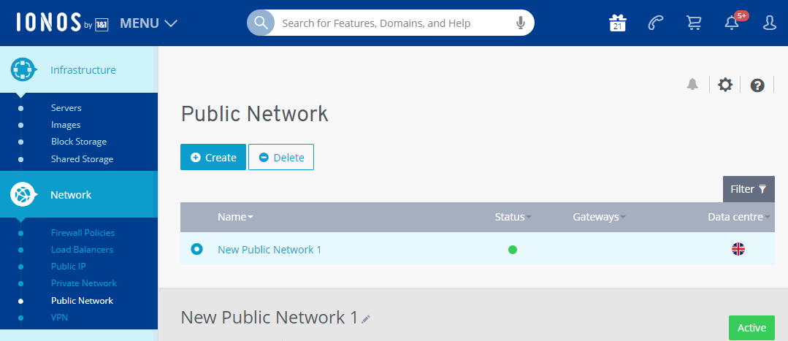Click the microphone voice search icon

(521, 23)
